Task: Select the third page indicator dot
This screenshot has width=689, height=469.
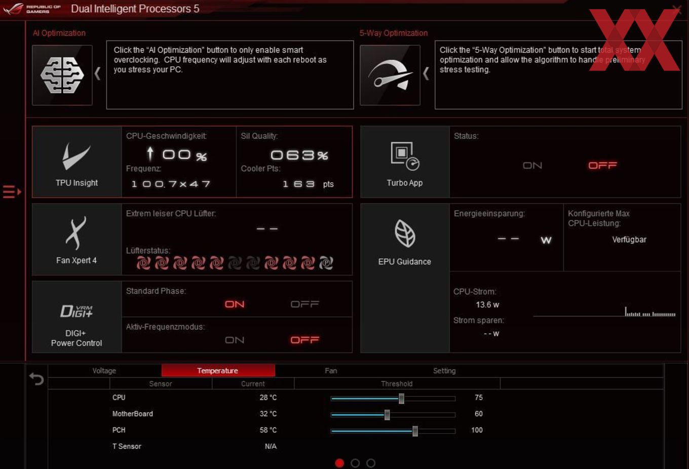Action: point(371,463)
